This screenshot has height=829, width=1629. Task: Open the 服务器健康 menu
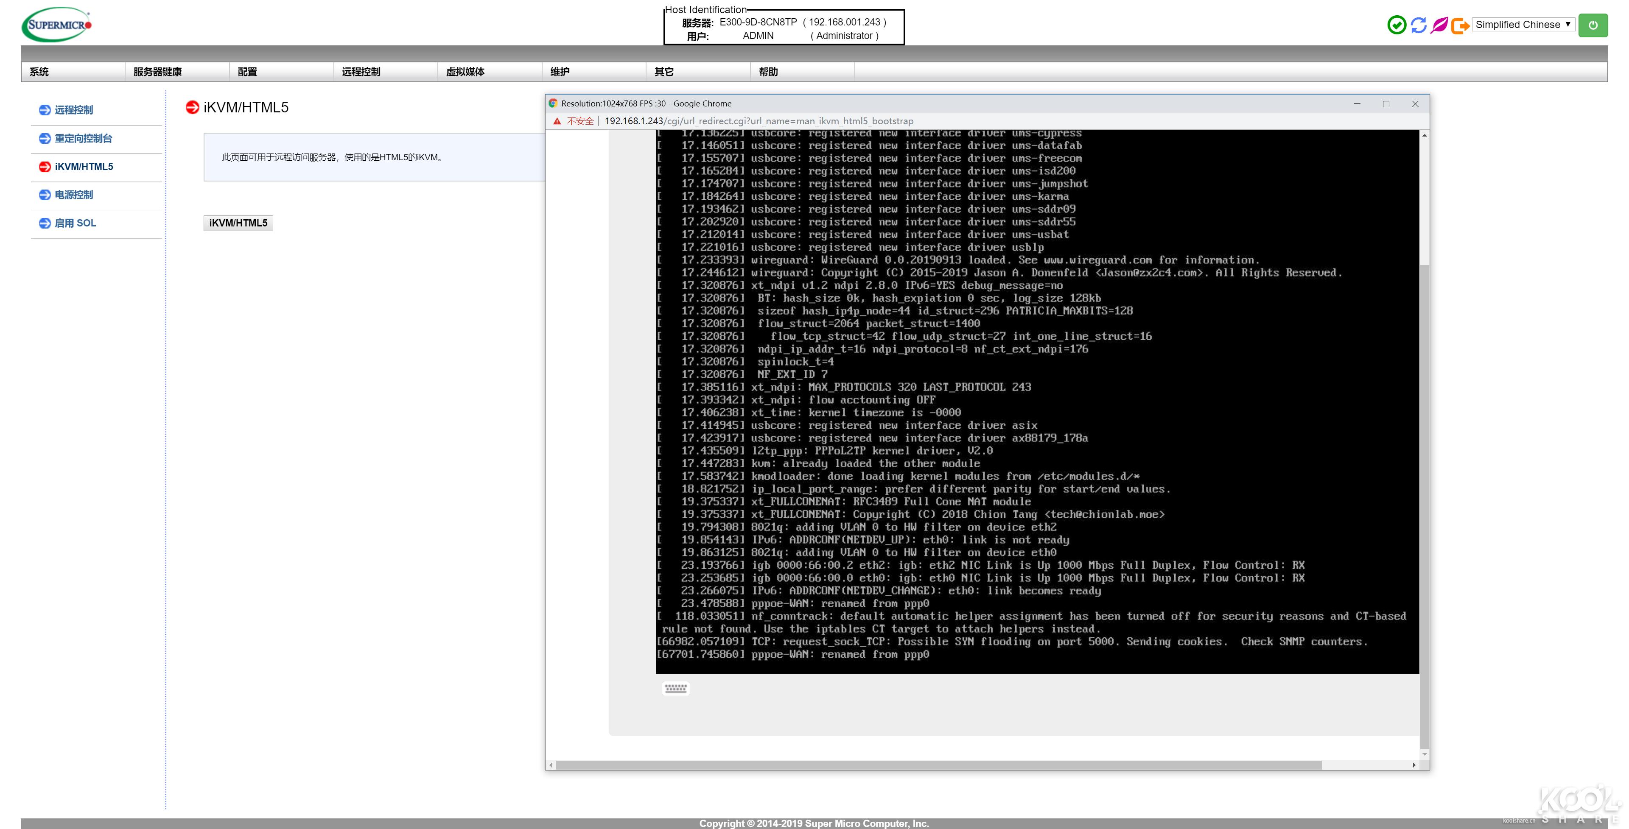click(157, 72)
